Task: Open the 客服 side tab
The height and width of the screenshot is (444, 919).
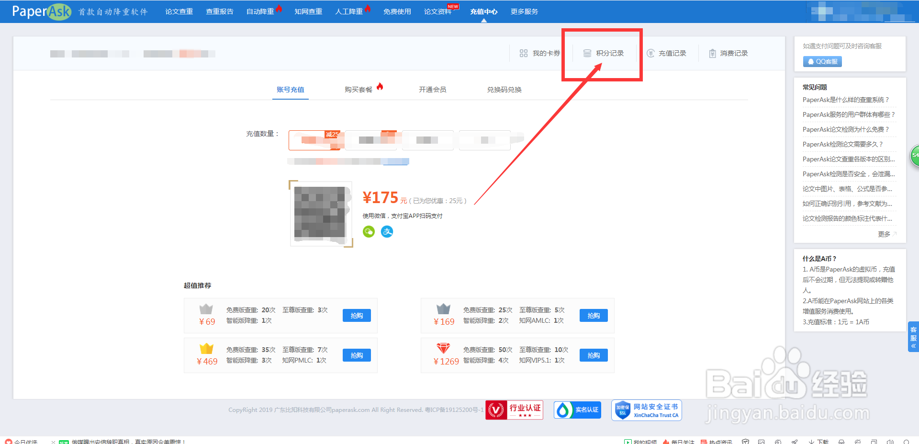Action: 913,337
